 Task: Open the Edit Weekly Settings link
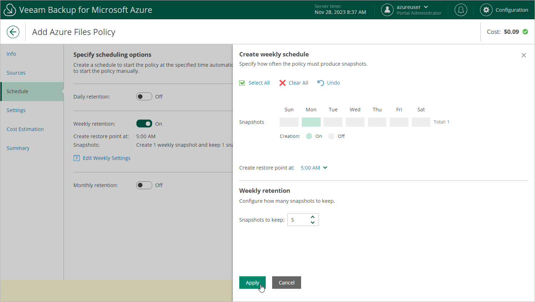click(x=107, y=158)
